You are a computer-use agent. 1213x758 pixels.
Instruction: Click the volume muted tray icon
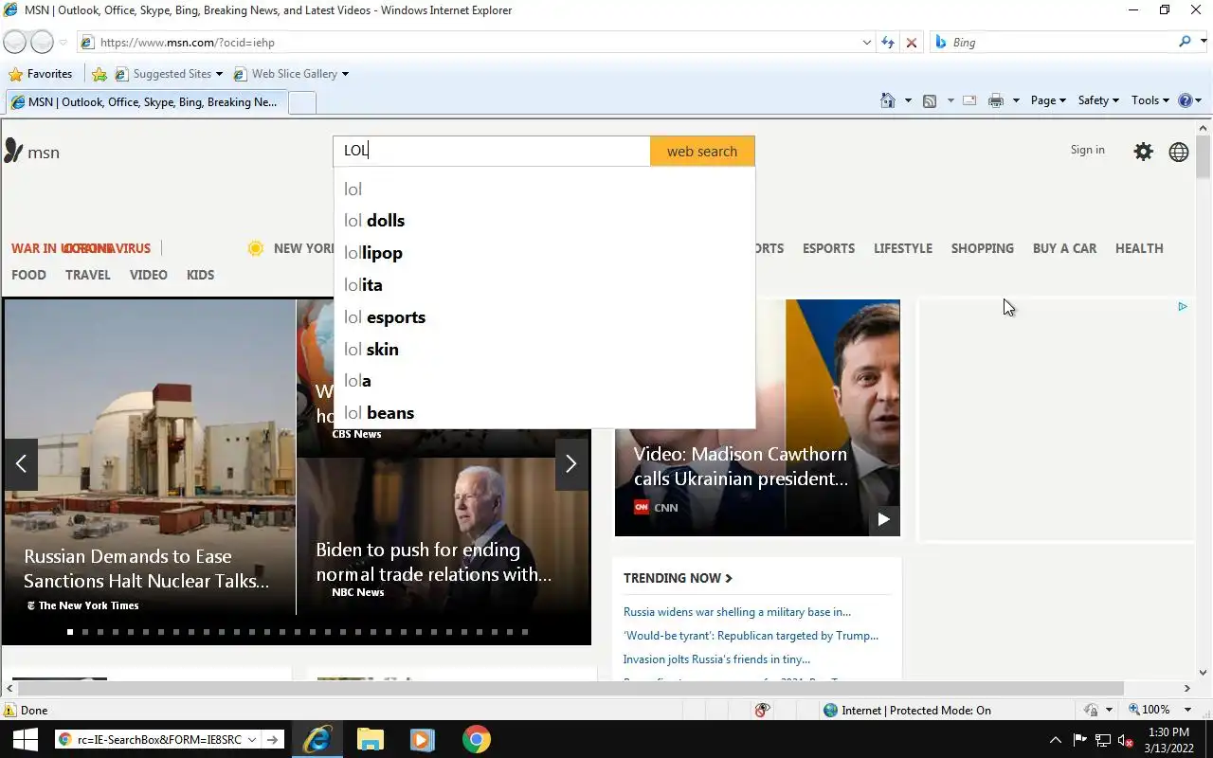1126,740
